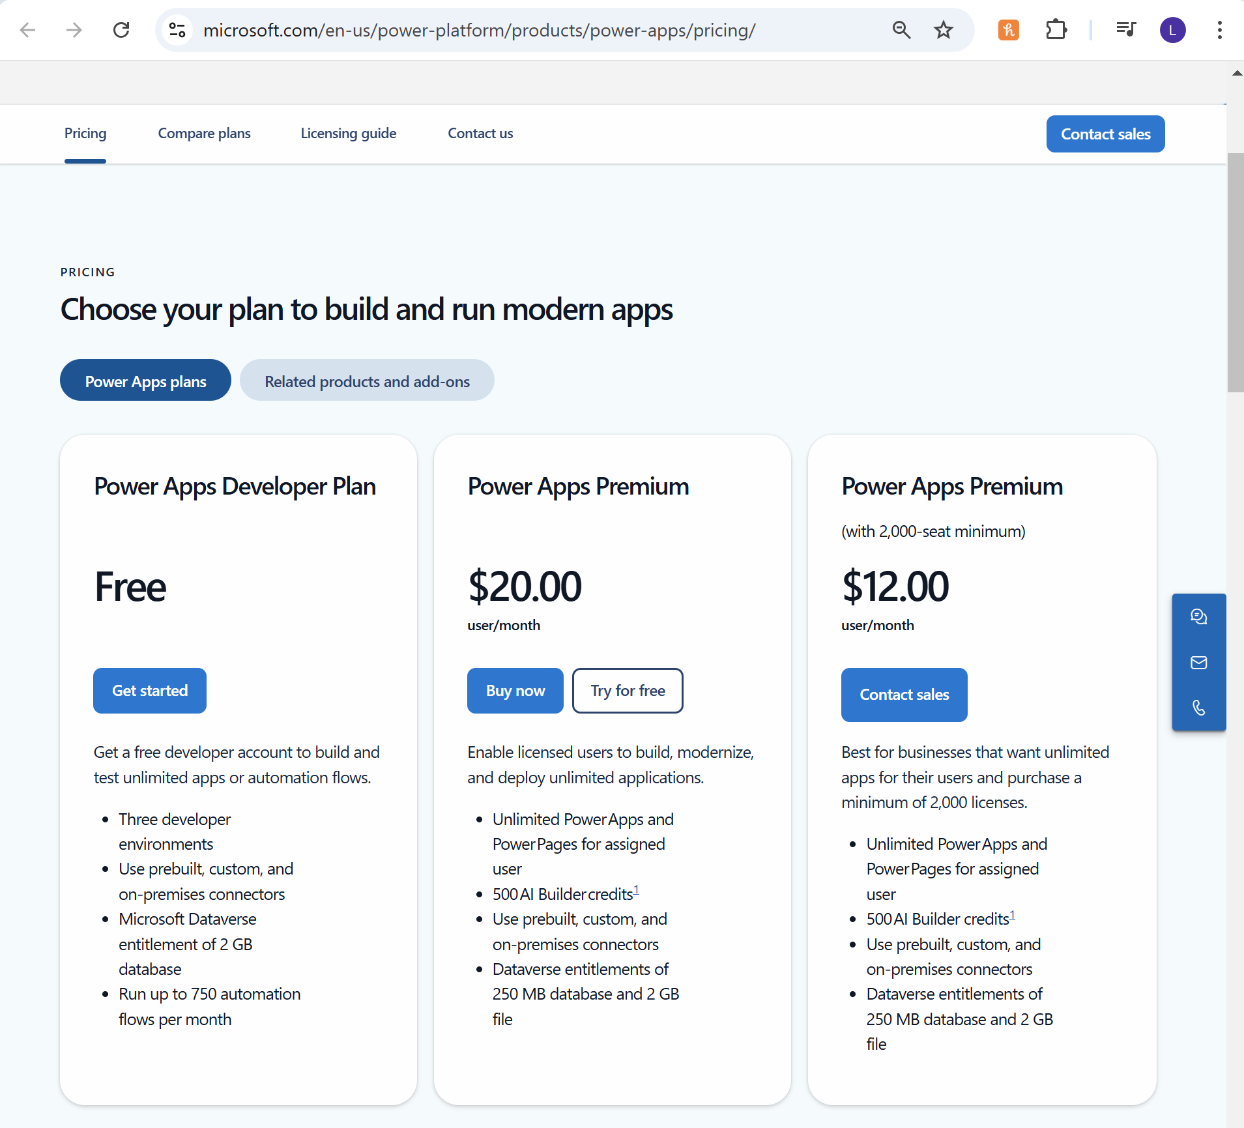Switch to Compare plans tab
Screen dimensions: 1244x1128
(x=204, y=134)
